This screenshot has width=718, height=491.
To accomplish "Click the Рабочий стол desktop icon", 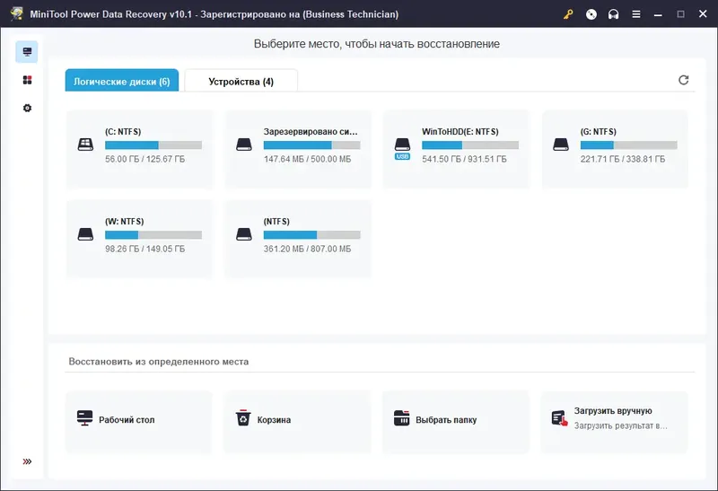I will [84, 417].
